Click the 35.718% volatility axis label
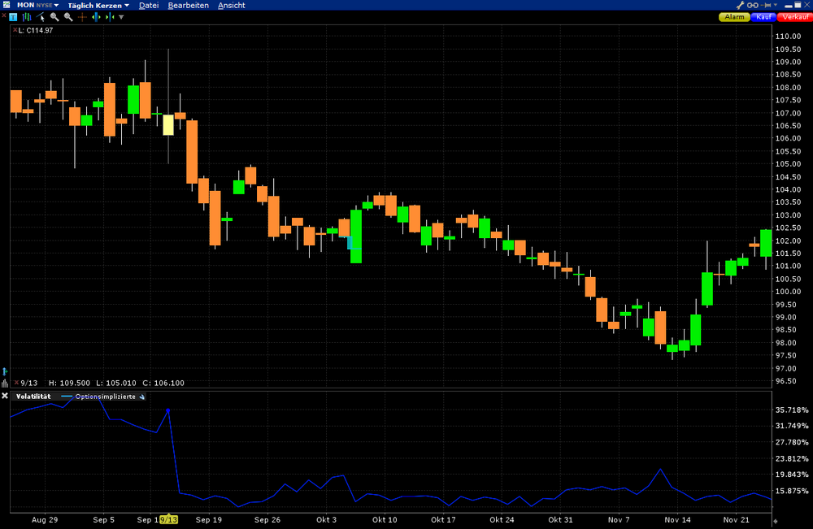The height and width of the screenshot is (529, 813). click(792, 410)
